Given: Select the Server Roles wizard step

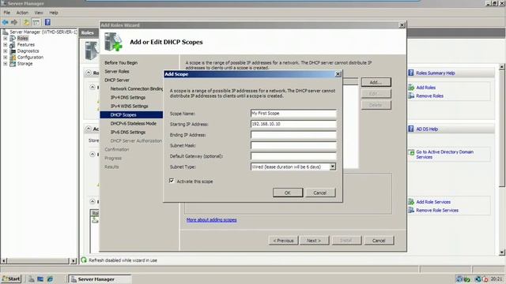Looking at the screenshot, I should tap(117, 71).
